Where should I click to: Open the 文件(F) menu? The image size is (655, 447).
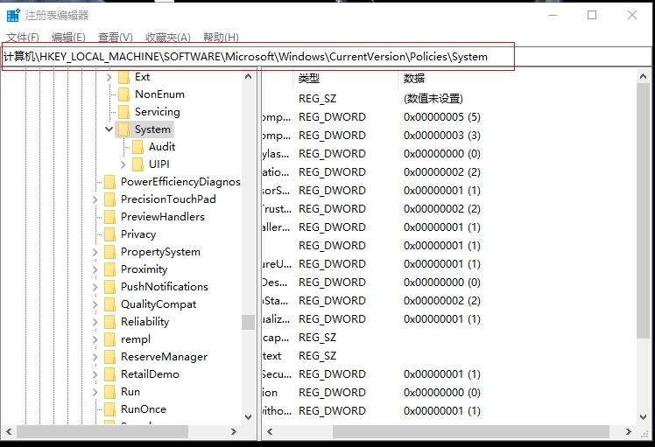click(x=23, y=38)
